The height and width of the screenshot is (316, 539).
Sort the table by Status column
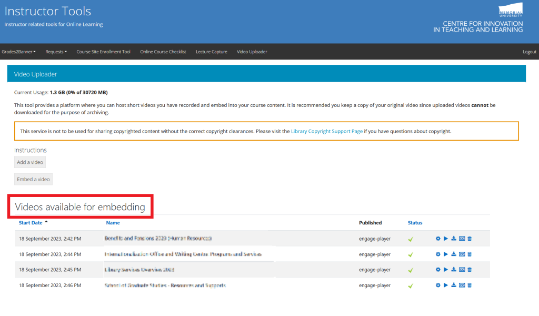415,223
